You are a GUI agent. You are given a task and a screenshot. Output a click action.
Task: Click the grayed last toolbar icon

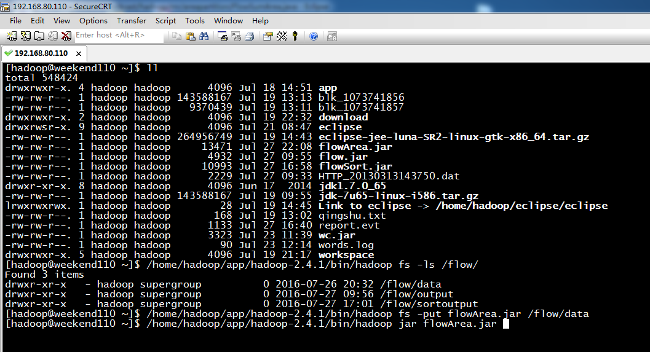point(332,36)
